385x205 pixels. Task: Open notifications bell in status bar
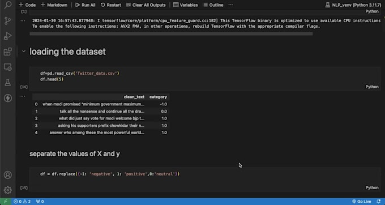pos(378,202)
